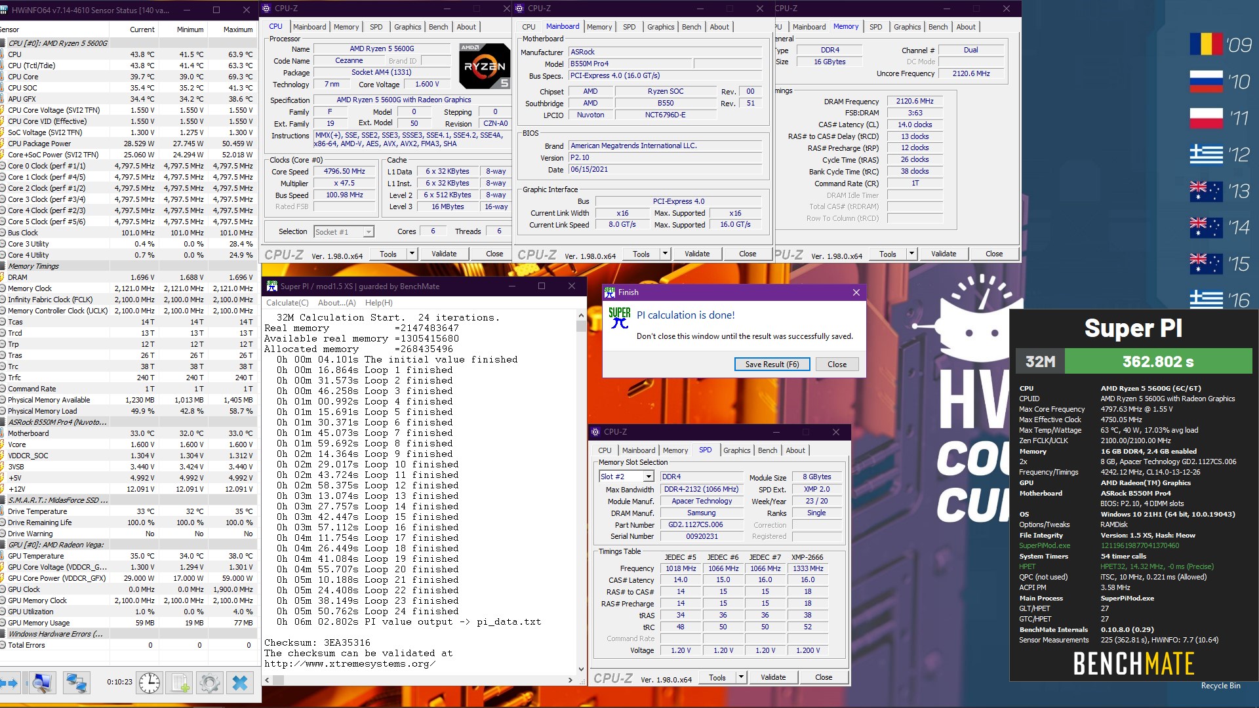Click Super PI vertical scrollbar up arrow
This screenshot has height=708, width=1259.
click(x=580, y=316)
